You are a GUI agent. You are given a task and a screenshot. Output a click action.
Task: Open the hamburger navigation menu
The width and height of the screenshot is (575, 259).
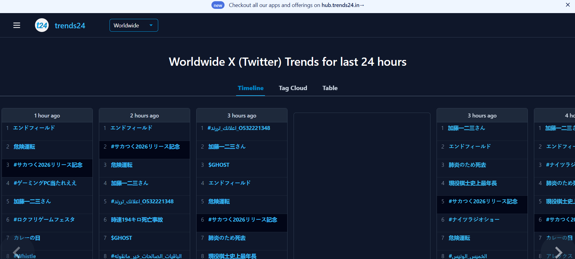pyautogui.click(x=17, y=25)
